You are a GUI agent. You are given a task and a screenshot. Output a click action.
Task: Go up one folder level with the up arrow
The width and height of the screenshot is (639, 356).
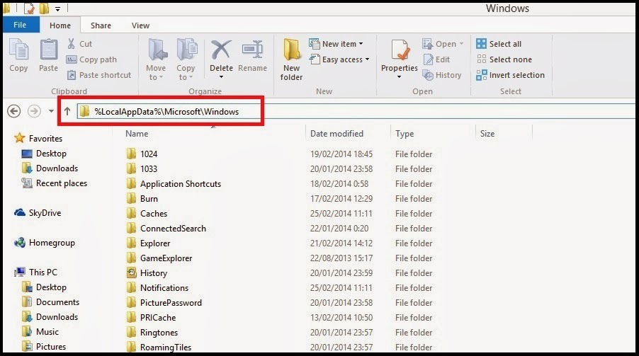[67, 111]
